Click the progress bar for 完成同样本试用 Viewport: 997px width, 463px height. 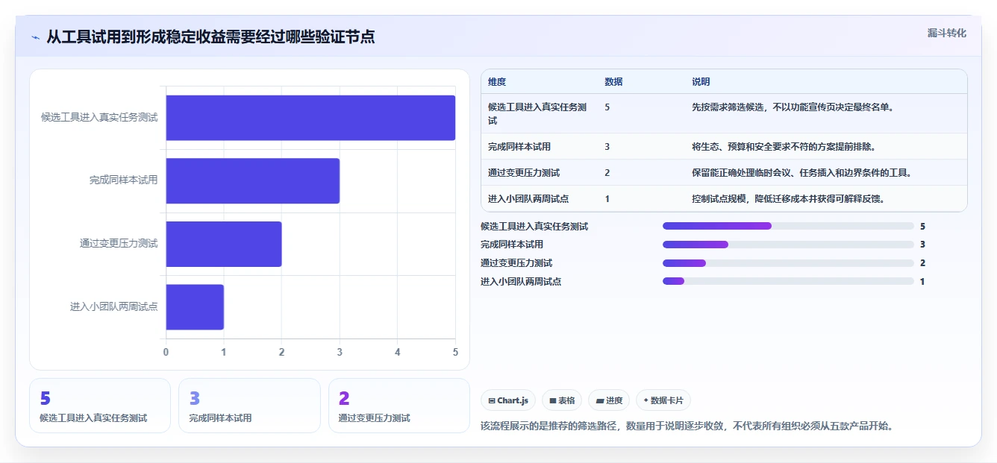788,245
